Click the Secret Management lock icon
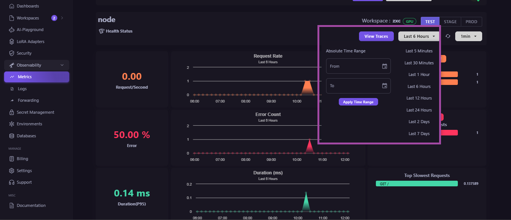The image size is (511, 220). (x=12, y=112)
